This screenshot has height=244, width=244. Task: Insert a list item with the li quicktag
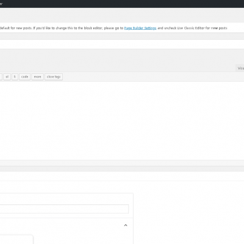pyautogui.click(x=15, y=77)
